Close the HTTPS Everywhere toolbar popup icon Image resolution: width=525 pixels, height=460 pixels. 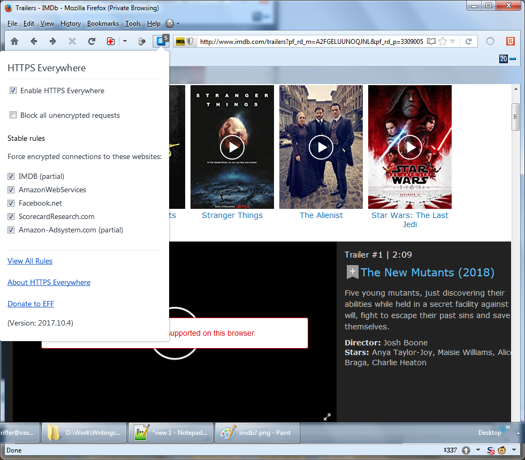click(161, 41)
